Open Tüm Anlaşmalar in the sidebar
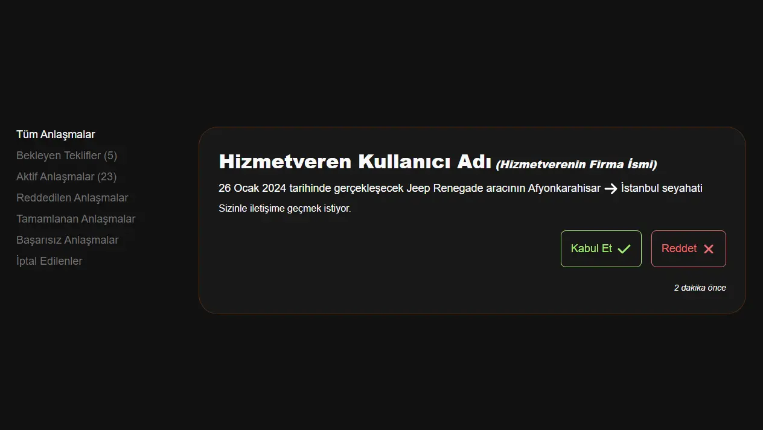 click(56, 134)
